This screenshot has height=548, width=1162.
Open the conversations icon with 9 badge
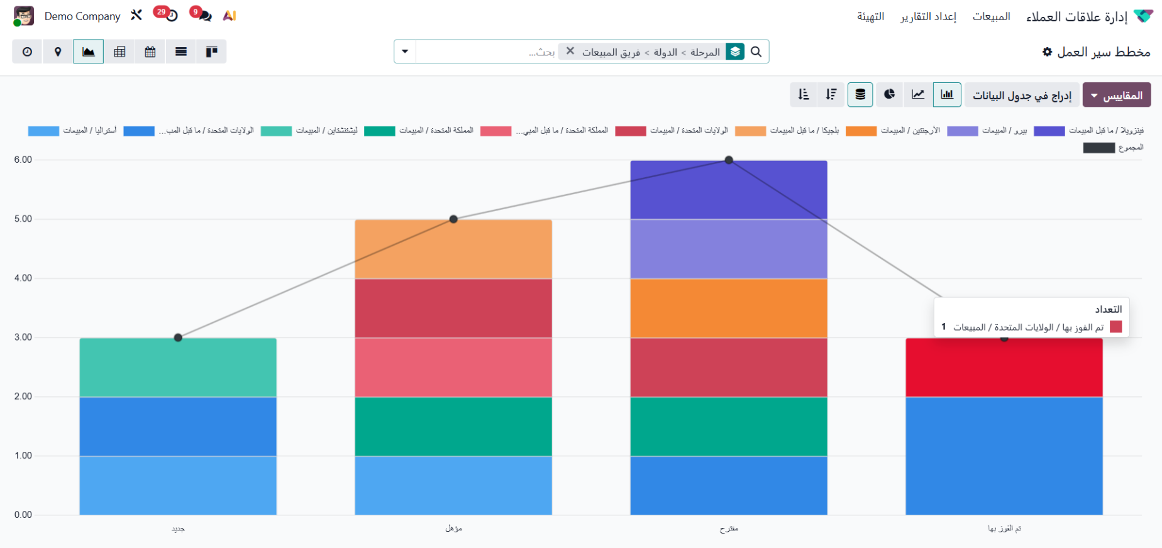(201, 15)
